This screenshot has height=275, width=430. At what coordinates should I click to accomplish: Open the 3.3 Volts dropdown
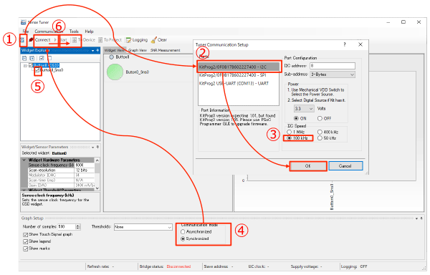tap(304, 109)
